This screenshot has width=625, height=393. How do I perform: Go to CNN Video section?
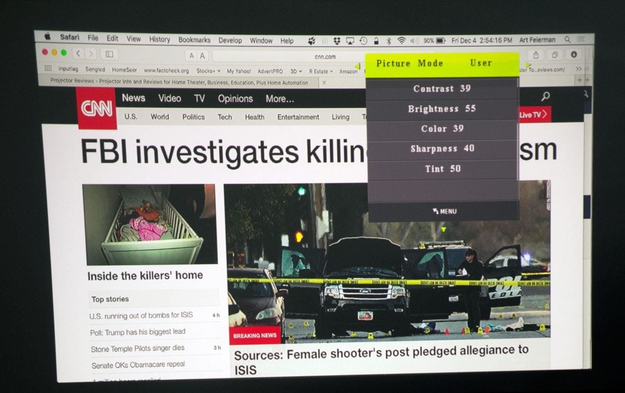click(169, 98)
